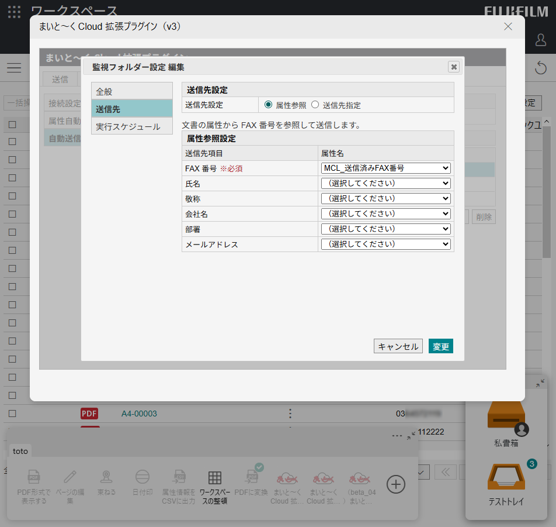
Task: Click the plus icon to add tool
Action: [396, 484]
